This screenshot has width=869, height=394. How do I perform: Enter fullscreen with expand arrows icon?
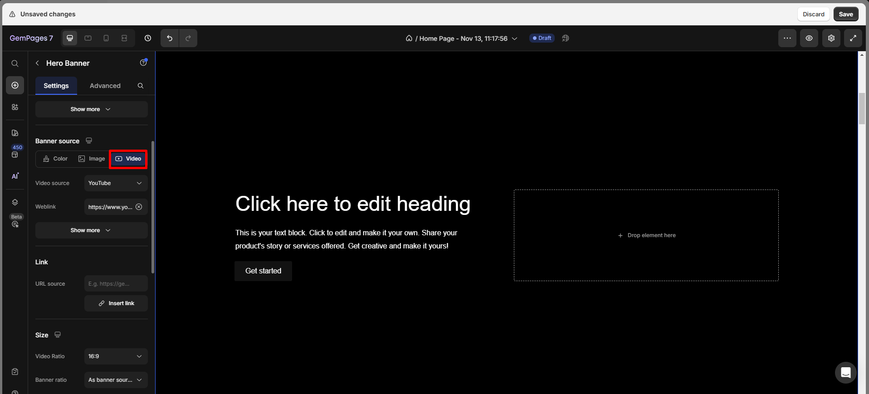(853, 38)
